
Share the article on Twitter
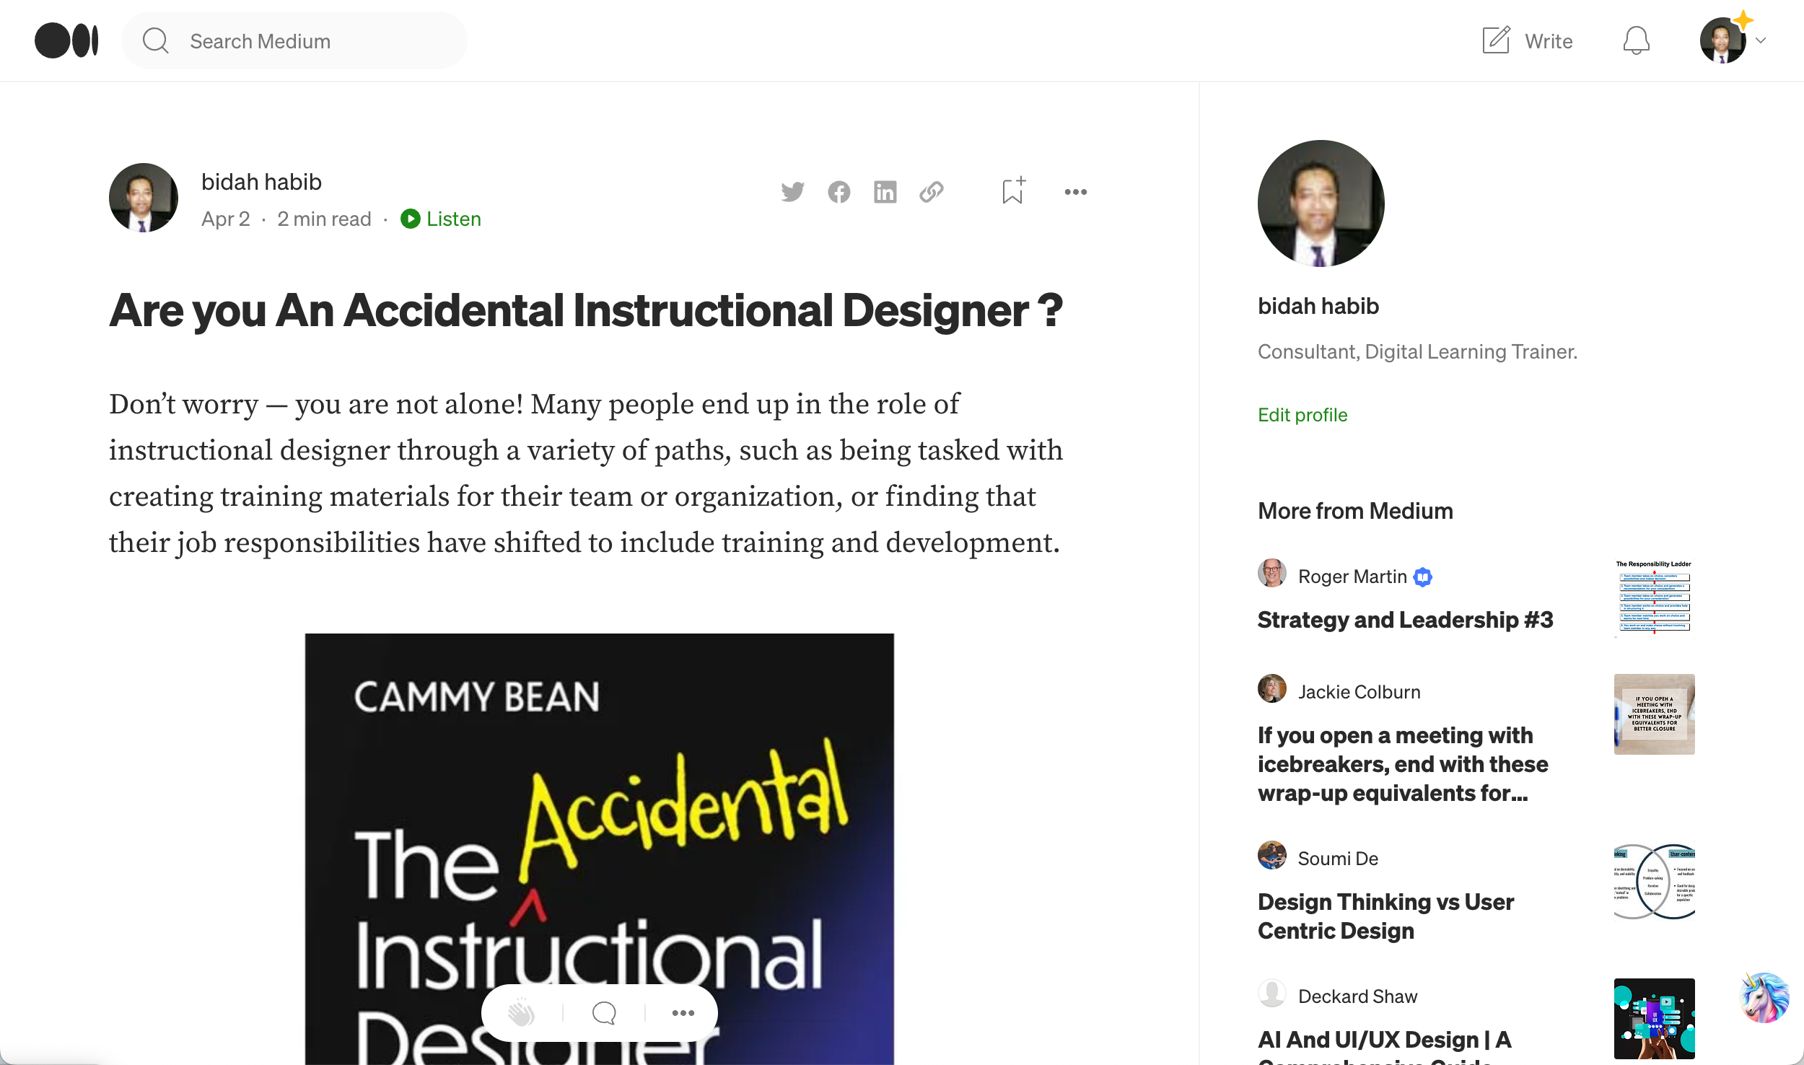[x=792, y=192]
